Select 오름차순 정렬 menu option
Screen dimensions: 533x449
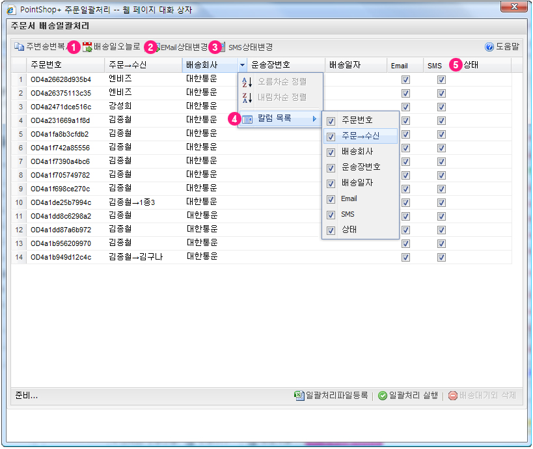pyautogui.click(x=281, y=82)
